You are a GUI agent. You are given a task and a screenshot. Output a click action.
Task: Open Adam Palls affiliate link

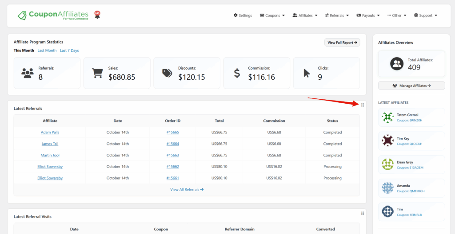tap(50, 133)
